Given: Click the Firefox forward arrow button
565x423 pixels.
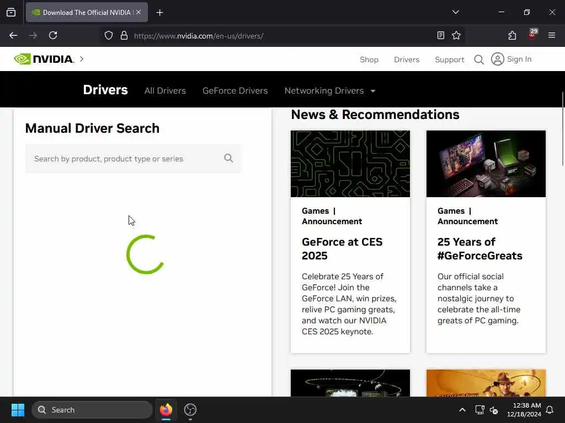Looking at the screenshot, I should tap(33, 35).
